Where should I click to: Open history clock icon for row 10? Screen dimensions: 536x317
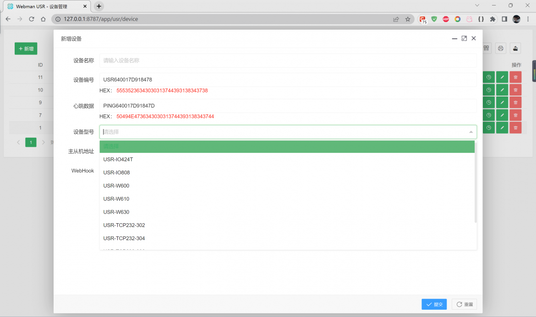click(x=489, y=90)
